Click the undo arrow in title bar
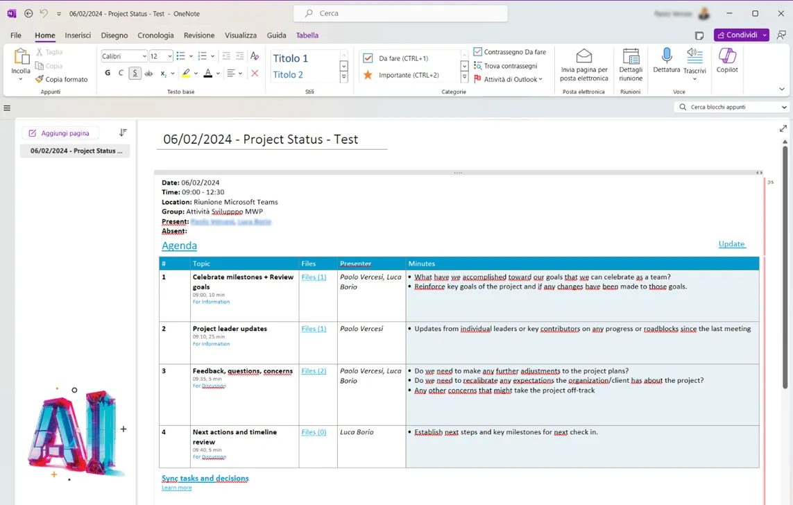This screenshot has width=793, height=505. click(x=44, y=14)
